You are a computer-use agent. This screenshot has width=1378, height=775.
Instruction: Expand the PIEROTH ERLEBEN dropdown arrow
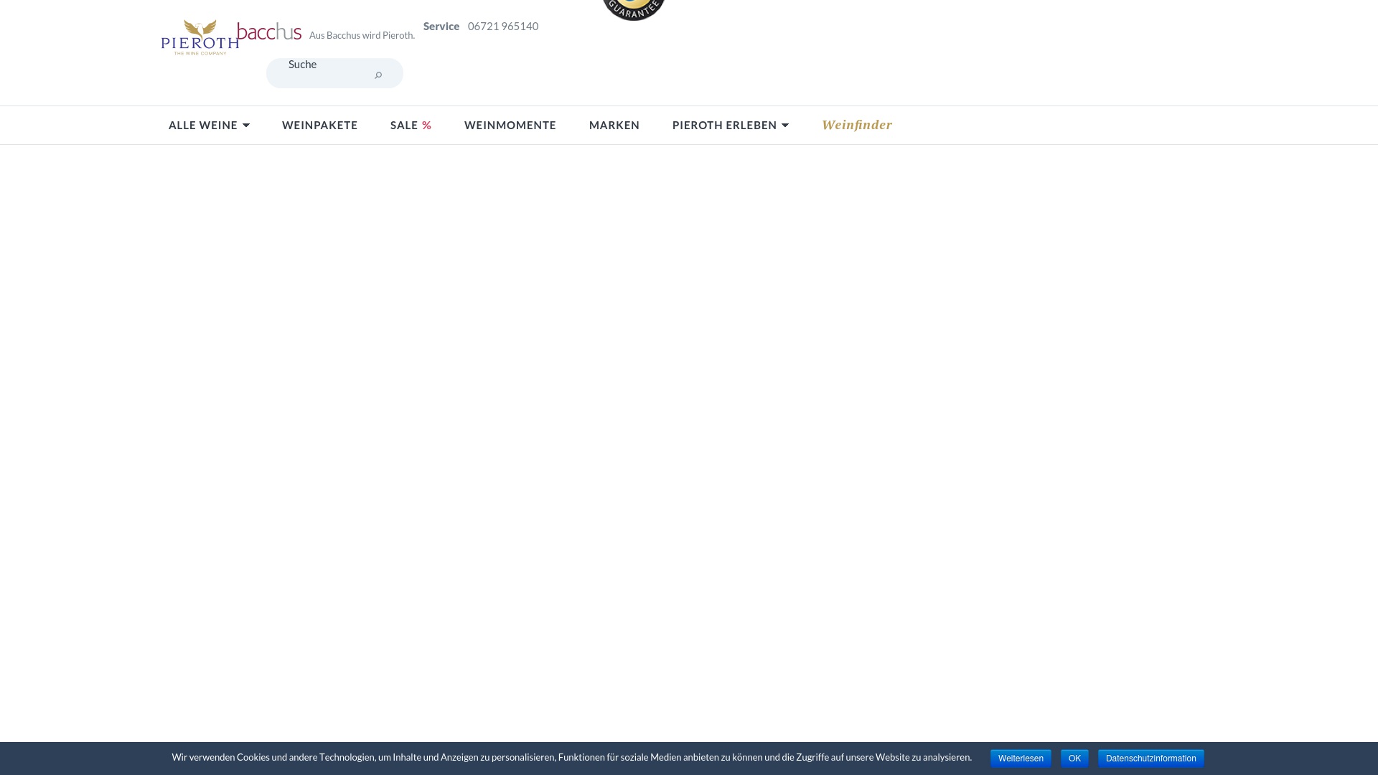click(785, 126)
